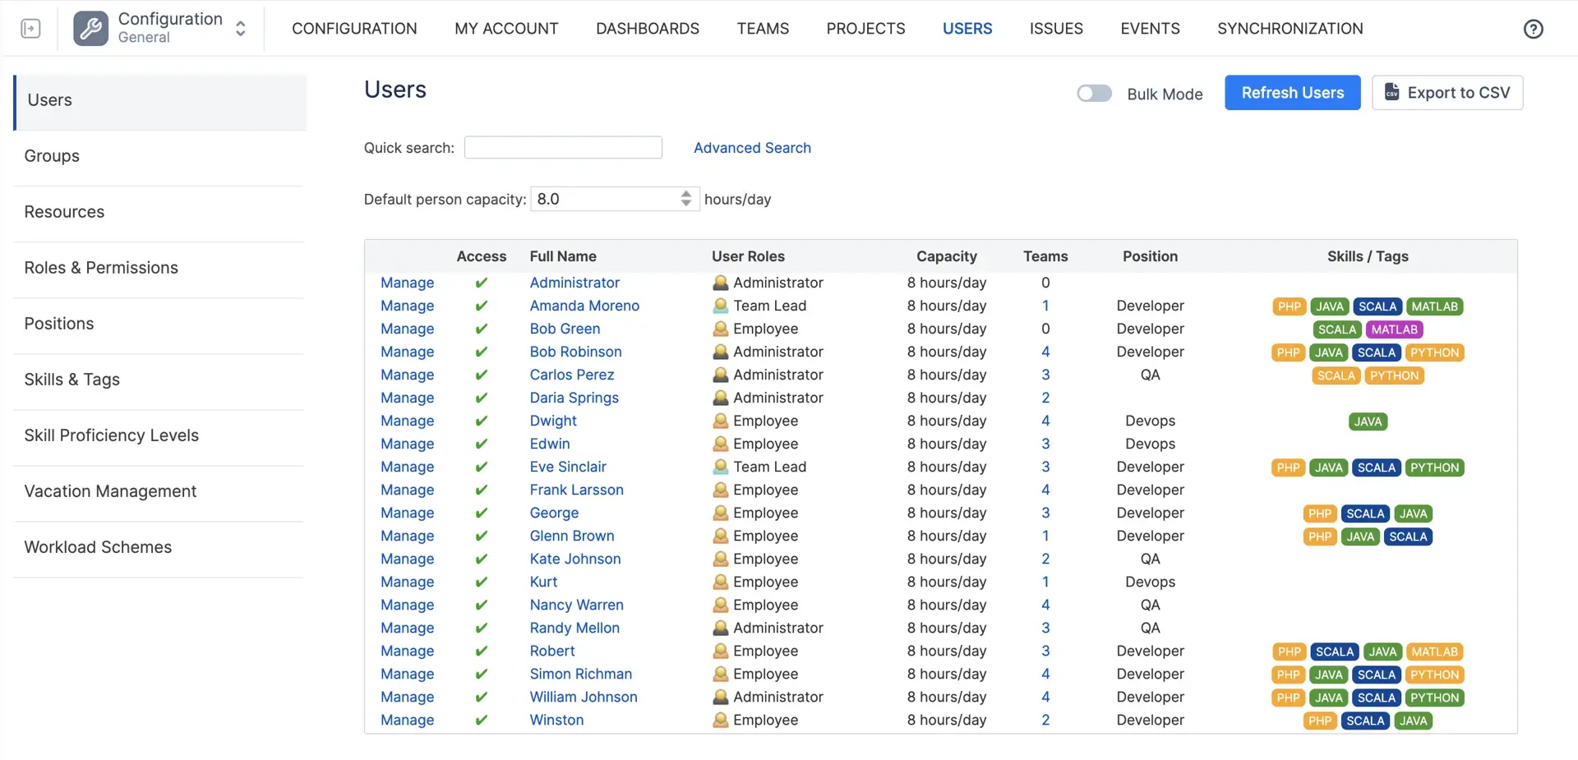
Task: Click the access checkmark for Bob Green
Action: [482, 329]
